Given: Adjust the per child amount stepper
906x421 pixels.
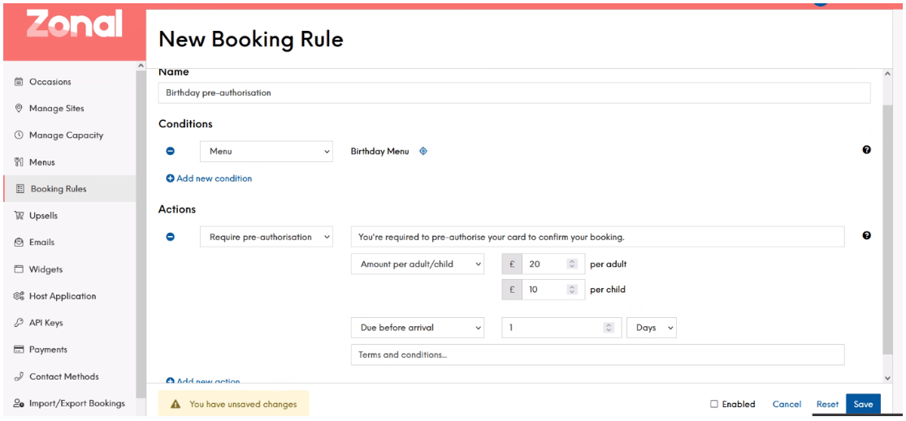Looking at the screenshot, I should pyautogui.click(x=572, y=290).
